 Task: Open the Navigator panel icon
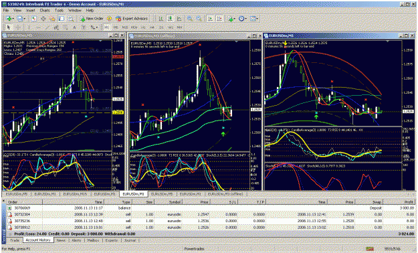click(52, 19)
